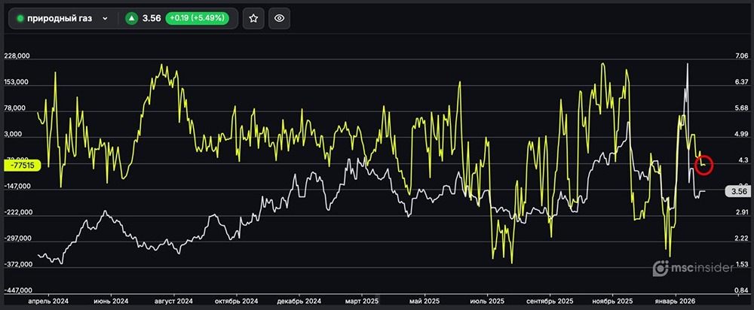Add chart to favorites with star icon
This screenshot has width=754, height=310.
pyautogui.click(x=254, y=19)
